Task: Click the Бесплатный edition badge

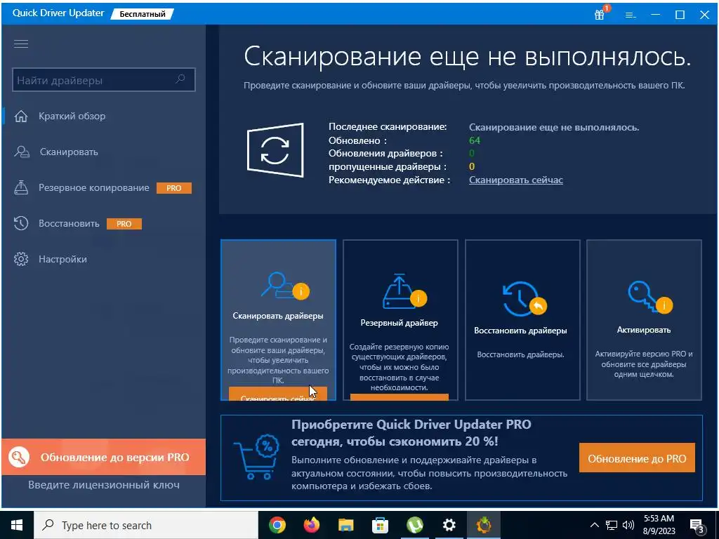Action: pos(142,14)
